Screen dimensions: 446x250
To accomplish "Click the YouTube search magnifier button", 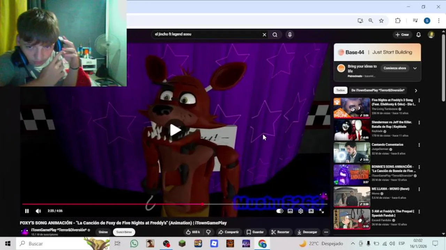I will (x=275, y=34).
